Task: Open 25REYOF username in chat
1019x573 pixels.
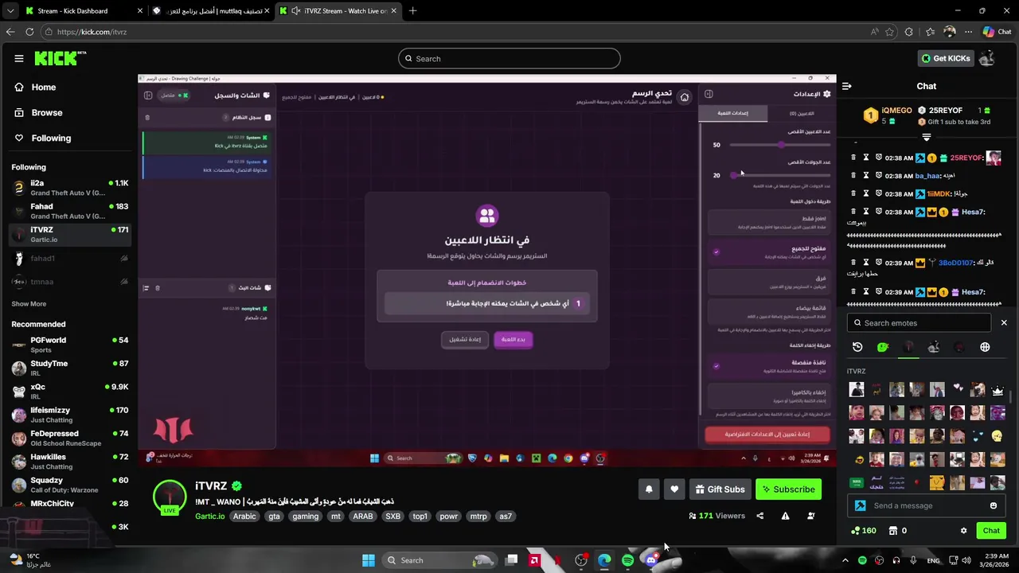Action: [966, 158]
